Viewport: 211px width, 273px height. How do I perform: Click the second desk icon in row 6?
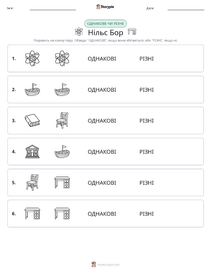(62, 213)
